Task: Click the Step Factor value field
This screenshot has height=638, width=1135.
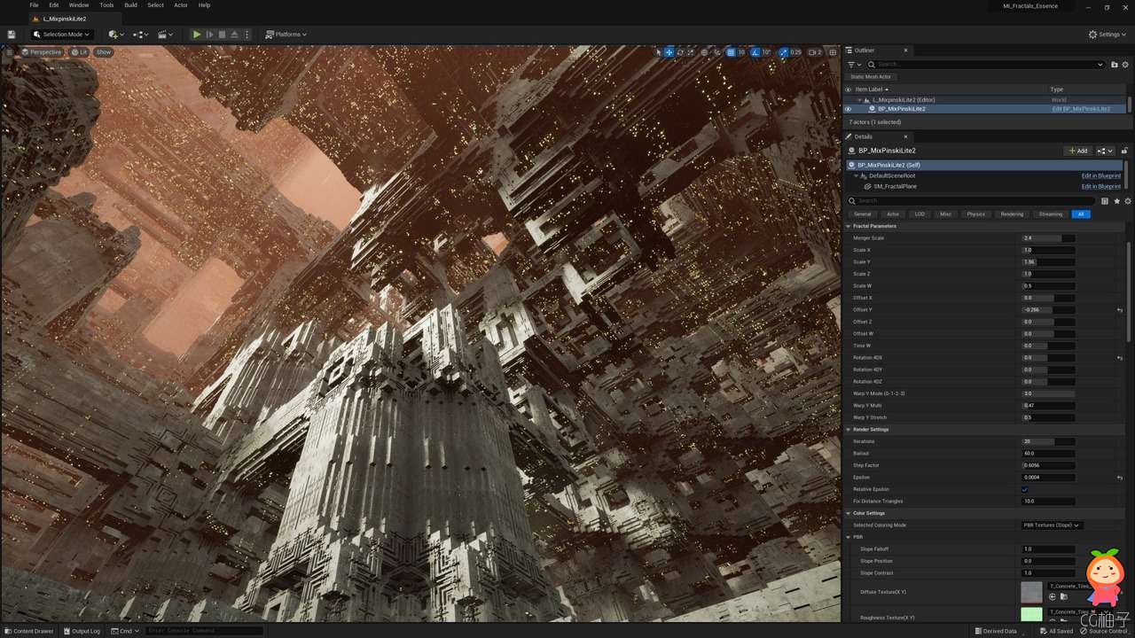Action: point(1048,465)
